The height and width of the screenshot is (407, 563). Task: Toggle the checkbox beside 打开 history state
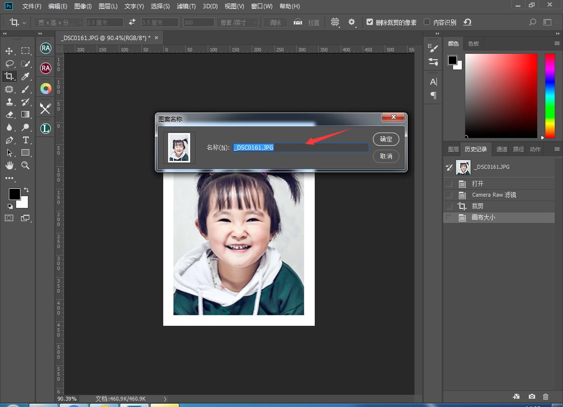[449, 184]
